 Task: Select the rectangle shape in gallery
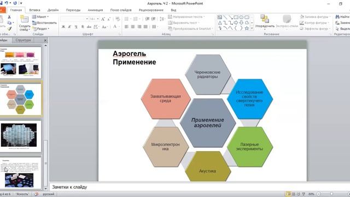236,17
